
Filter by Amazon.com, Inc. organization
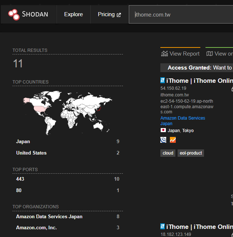coord(68,227)
